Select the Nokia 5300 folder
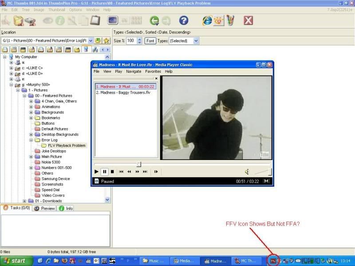The height and width of the screenshot is (266, 355). tap(51, 162)
